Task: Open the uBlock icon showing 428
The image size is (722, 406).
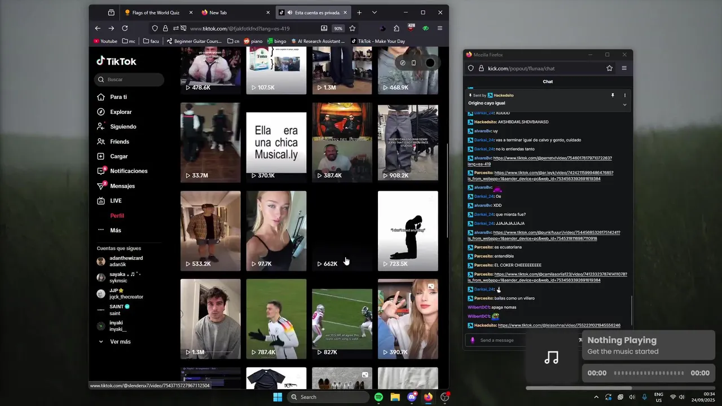Action: coord(411,28)
